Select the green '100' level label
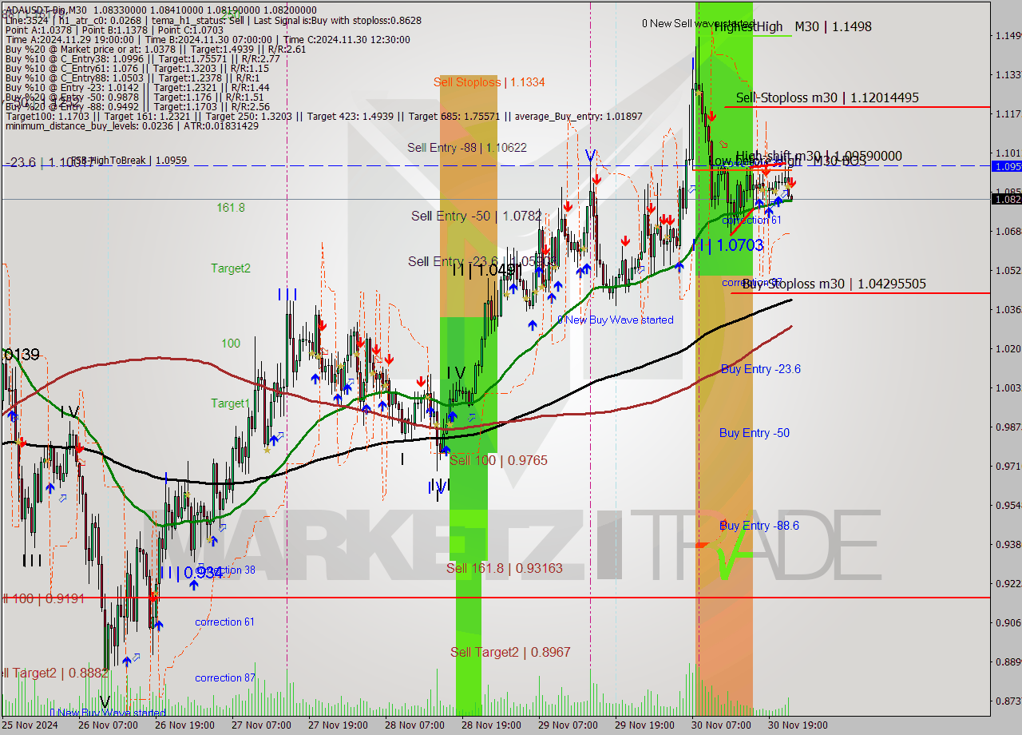The image size is (1022, 735). (x=231, y=344)
